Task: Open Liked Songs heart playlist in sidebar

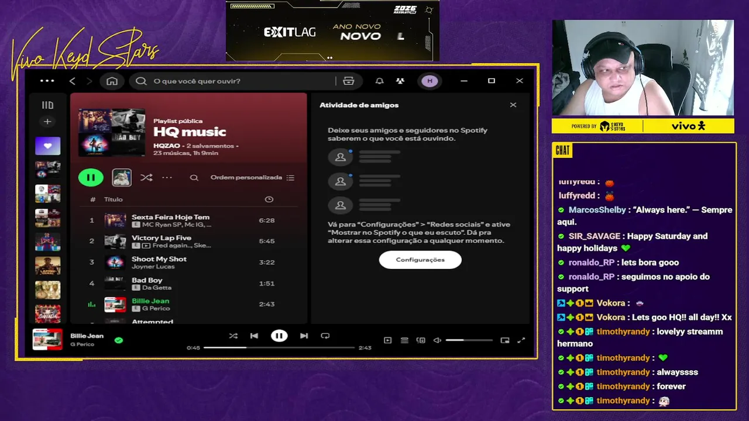Action: [x=47, y=146]
